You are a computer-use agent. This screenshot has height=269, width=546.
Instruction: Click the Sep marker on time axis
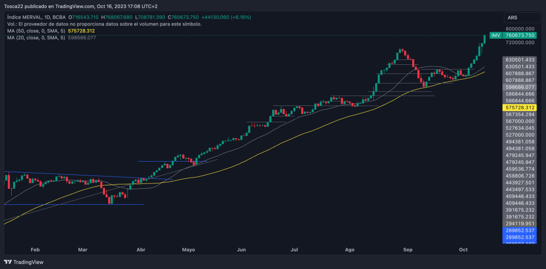click(x=408, y=249)
